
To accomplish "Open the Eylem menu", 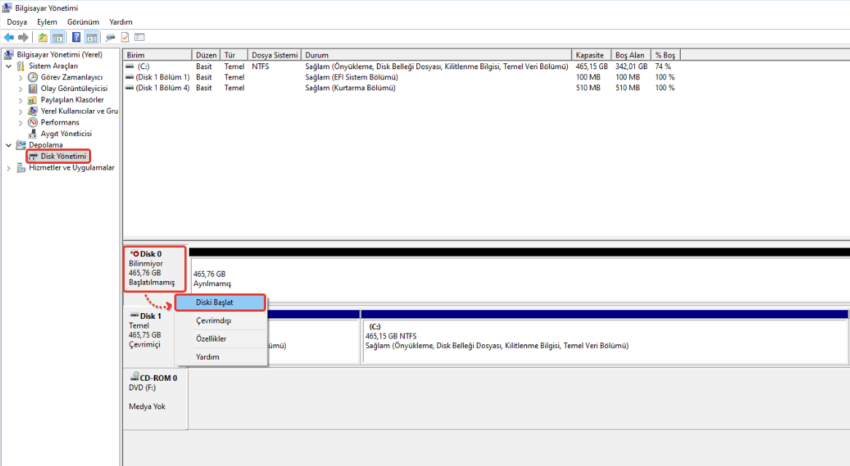I will coord(47,22).
